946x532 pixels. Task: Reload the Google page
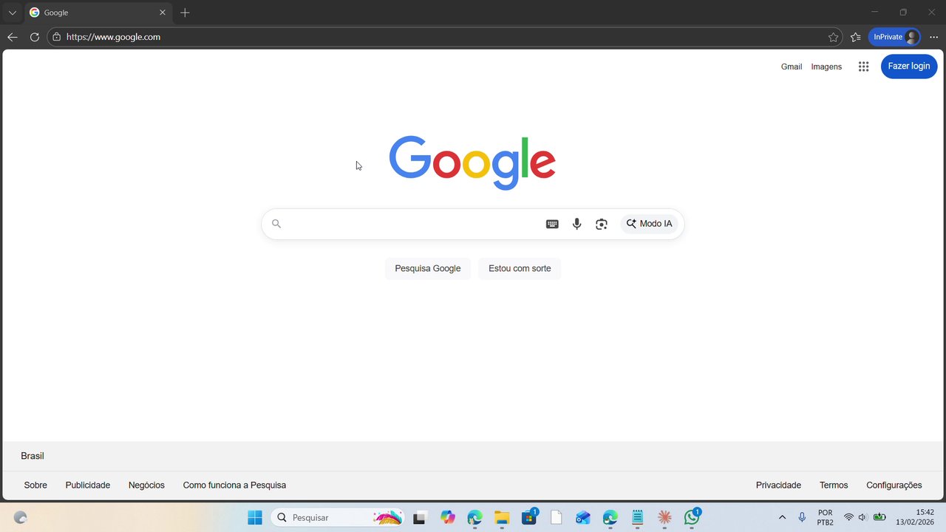click(35, 37)
